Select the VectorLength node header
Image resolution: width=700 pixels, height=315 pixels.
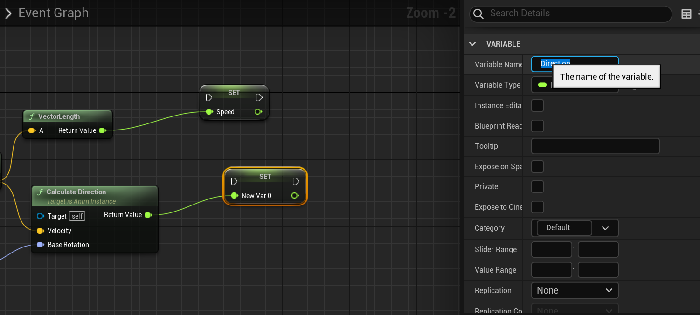[x=68, y=116]
